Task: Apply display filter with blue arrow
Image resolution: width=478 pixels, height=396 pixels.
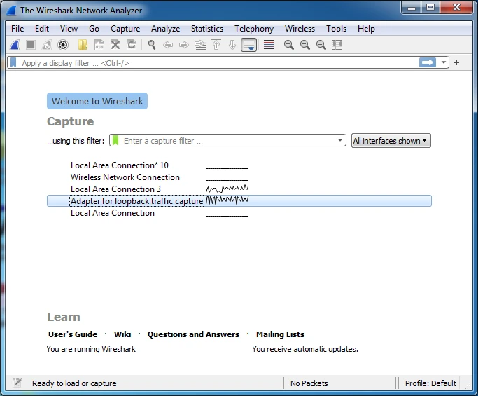Action: click(x=428, y=62)
